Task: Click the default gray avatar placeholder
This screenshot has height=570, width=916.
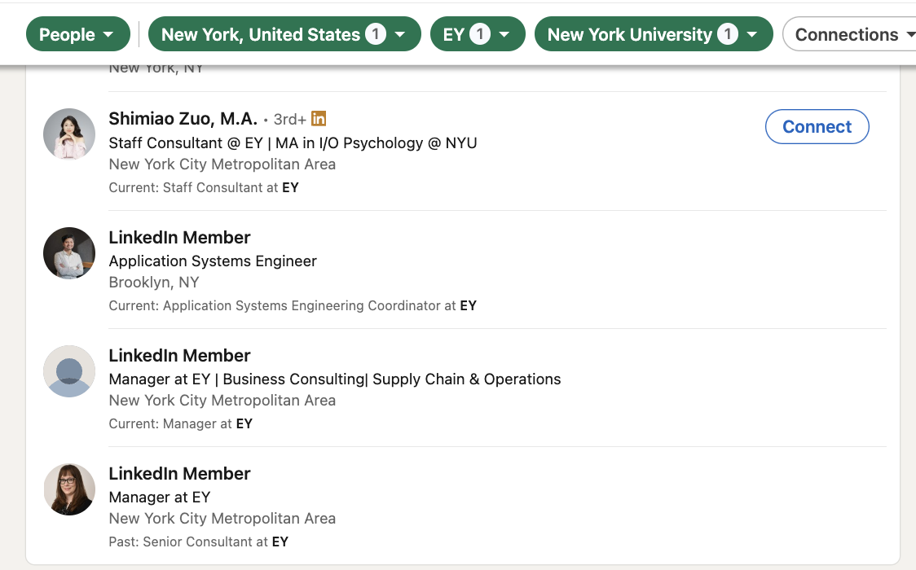Action: pos(69,371)
